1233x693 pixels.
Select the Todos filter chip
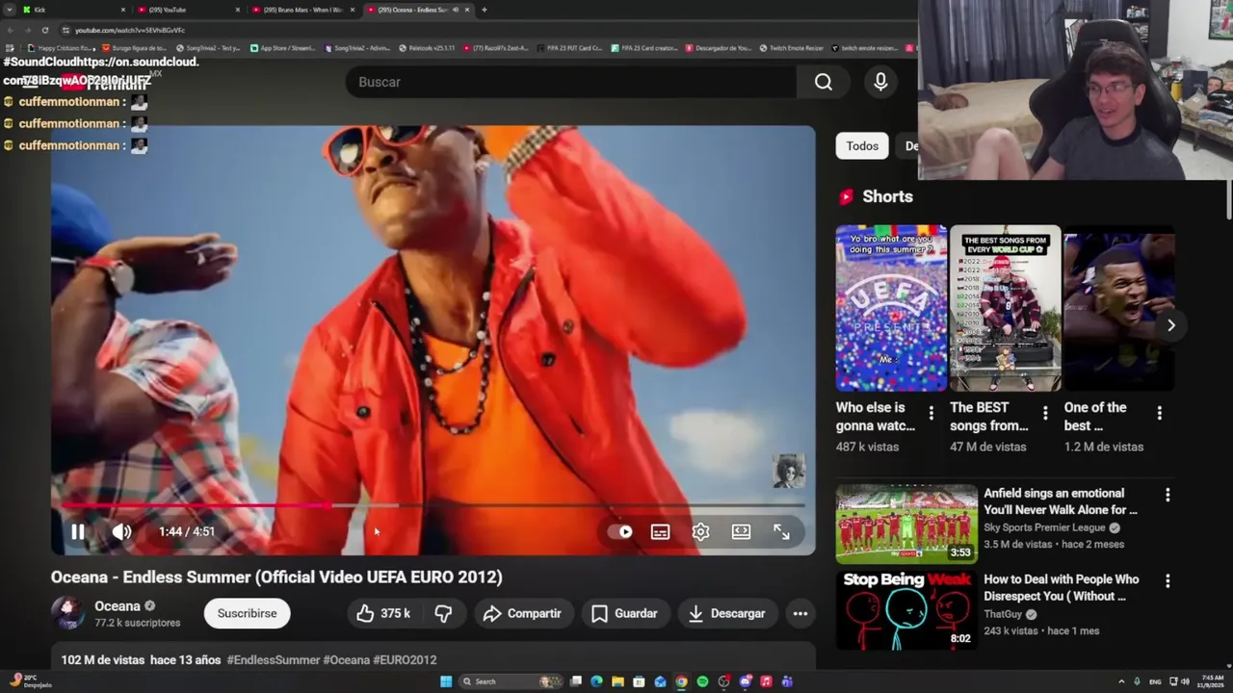pos(862,146)
